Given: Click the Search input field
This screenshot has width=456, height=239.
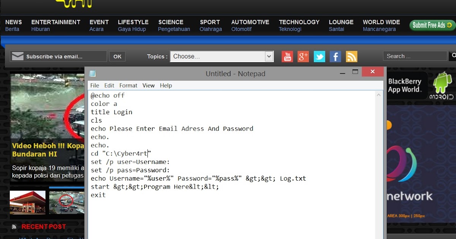Looking at the screenshot, I should pyautogui.click(x=415, y=56).
